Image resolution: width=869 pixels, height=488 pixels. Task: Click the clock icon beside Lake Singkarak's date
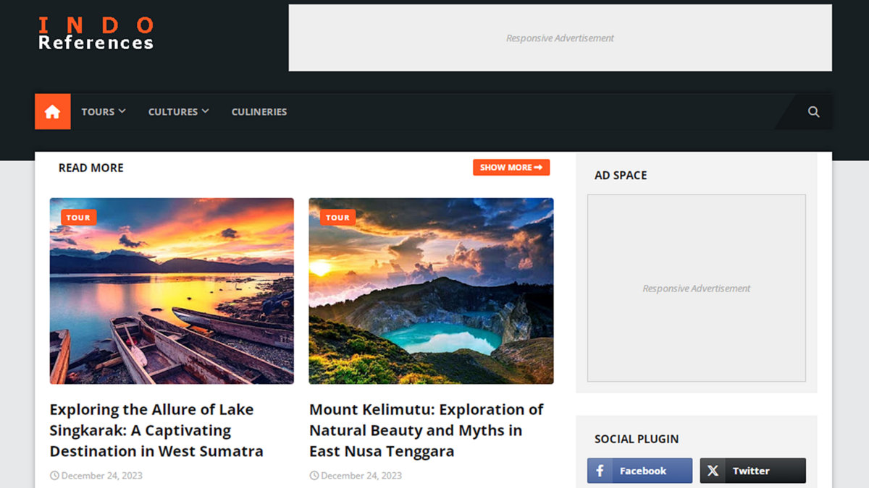tap(54, 475)
